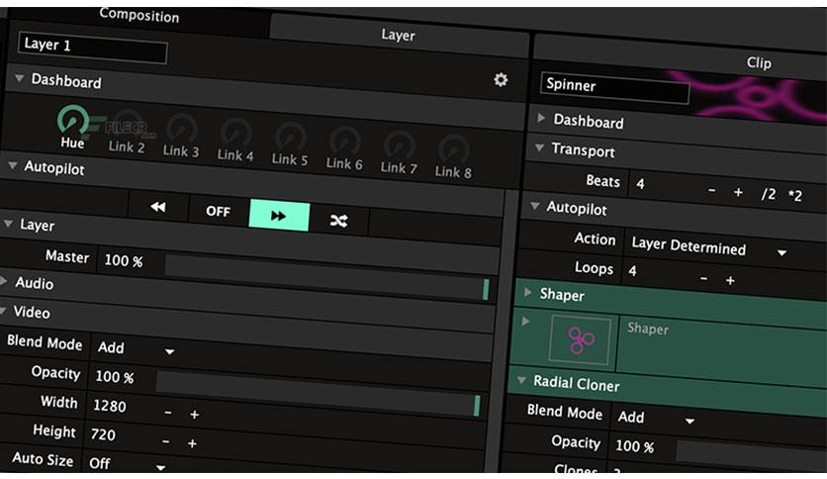Set layer autopilot to play previous clip
Viewport: 827px width, 479px height.
tap(158, 207)
